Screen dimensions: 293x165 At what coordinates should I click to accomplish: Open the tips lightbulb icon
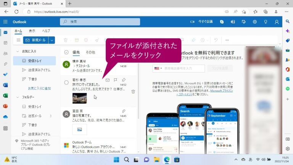[x=266, y=22]
